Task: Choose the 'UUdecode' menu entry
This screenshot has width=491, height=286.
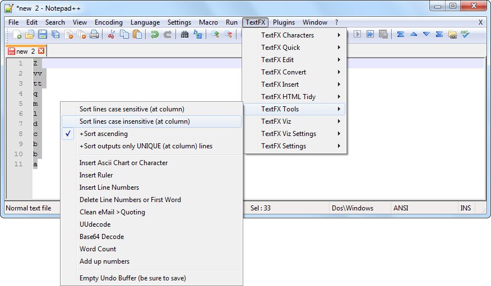Action: [151, 224]
